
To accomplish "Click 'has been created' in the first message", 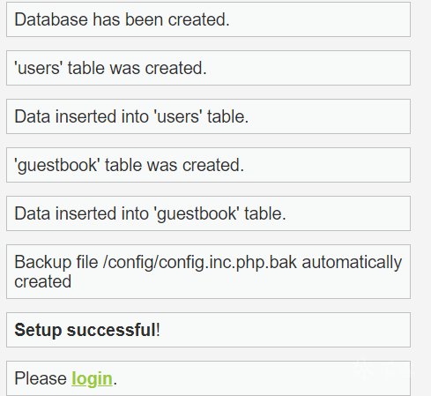I will pos(159,19).
